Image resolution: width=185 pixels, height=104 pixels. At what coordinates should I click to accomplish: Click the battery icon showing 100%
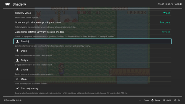[181, 4]
